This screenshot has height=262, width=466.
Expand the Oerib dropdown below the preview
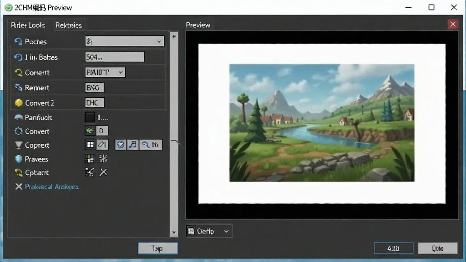[x=209, y=231]
